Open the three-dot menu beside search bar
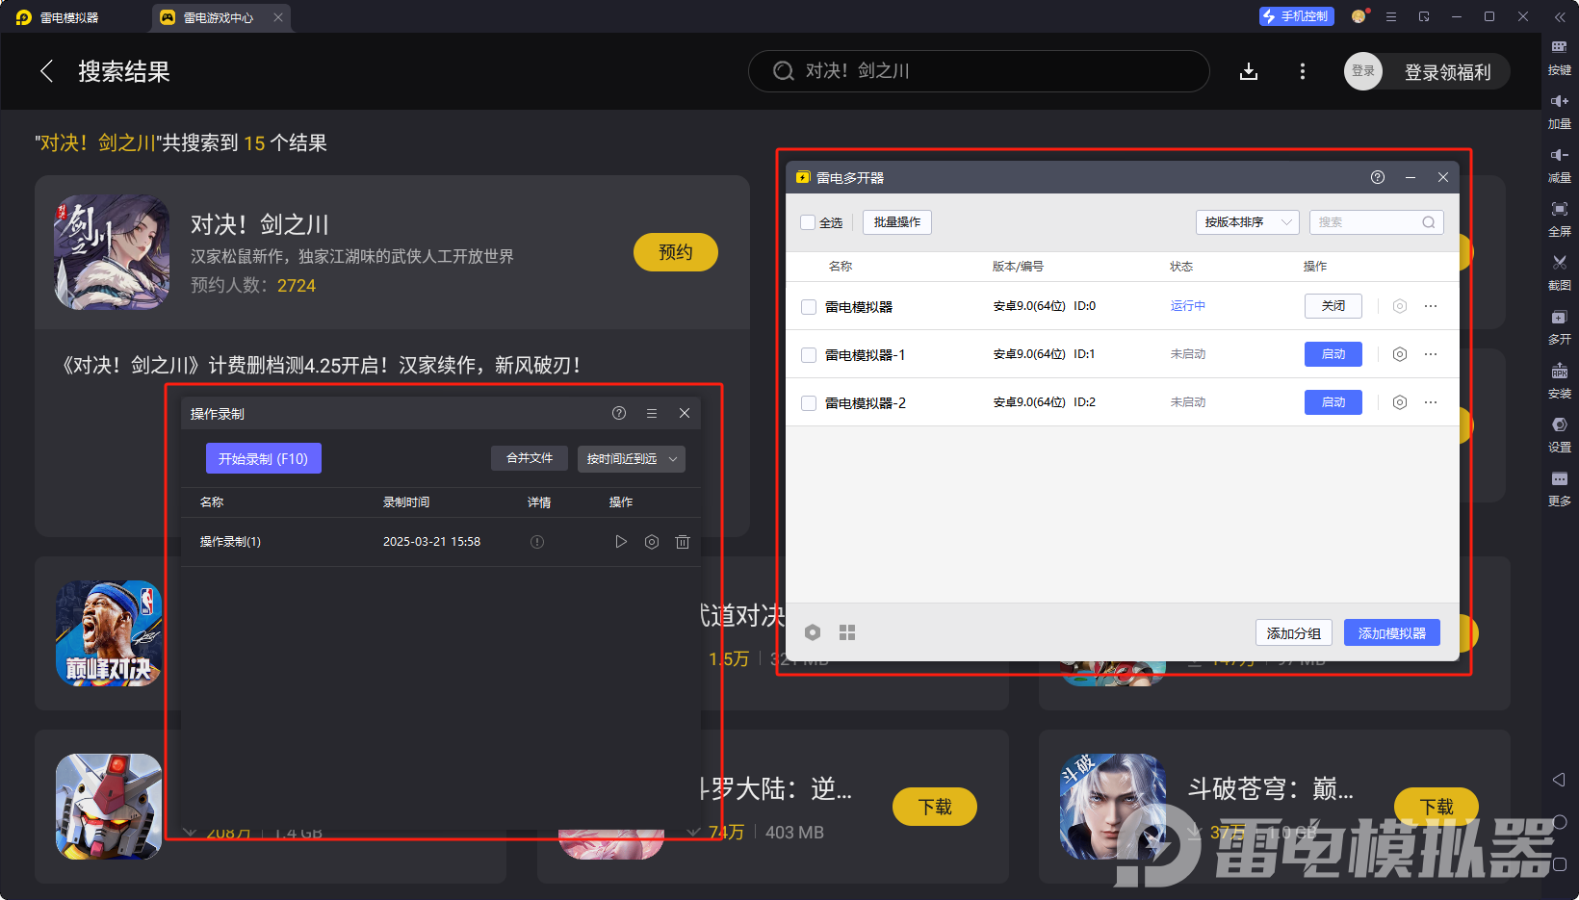This screenshot has width=1579, height=900. tap(1303, 71)
